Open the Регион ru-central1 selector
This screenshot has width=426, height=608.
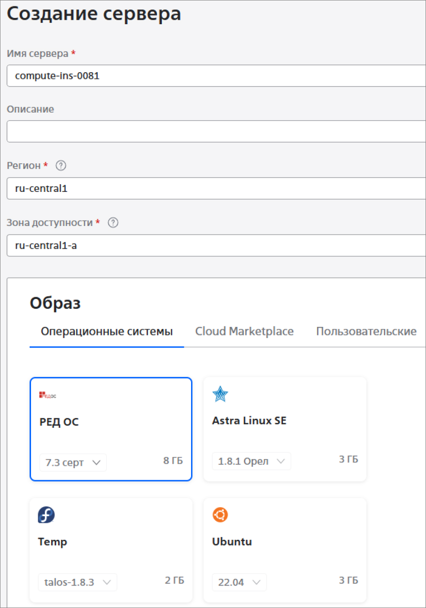click(x=215, y=188)
